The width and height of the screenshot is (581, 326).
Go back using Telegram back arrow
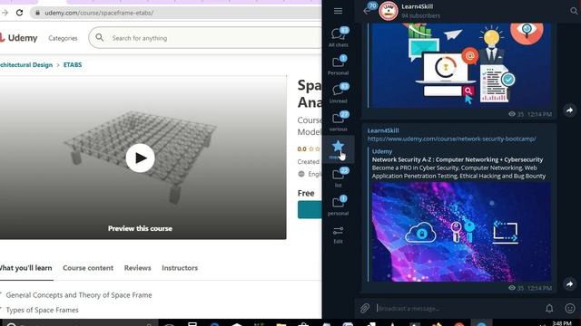367,11
